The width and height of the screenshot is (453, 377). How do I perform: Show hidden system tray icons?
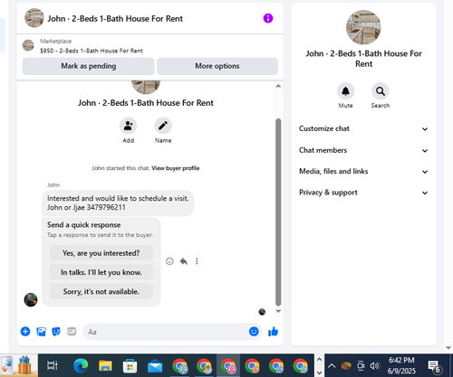[332, 366]
